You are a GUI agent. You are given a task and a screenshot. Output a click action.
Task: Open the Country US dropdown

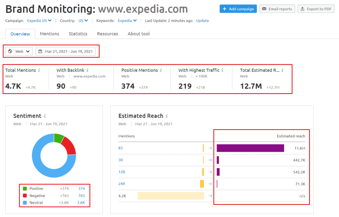point(83,21)
